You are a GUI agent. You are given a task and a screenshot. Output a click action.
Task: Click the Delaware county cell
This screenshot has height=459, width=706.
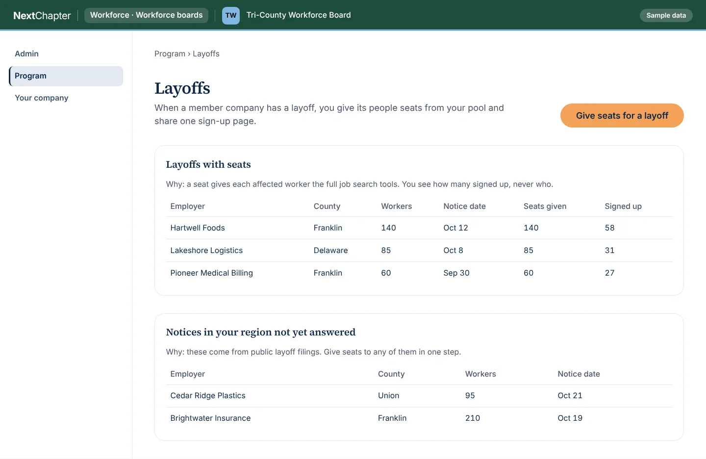coord(330,251)
